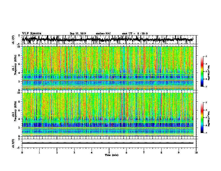
Task: Click the ch.1 voltage waveform trace panel
Action: point(109,40)
